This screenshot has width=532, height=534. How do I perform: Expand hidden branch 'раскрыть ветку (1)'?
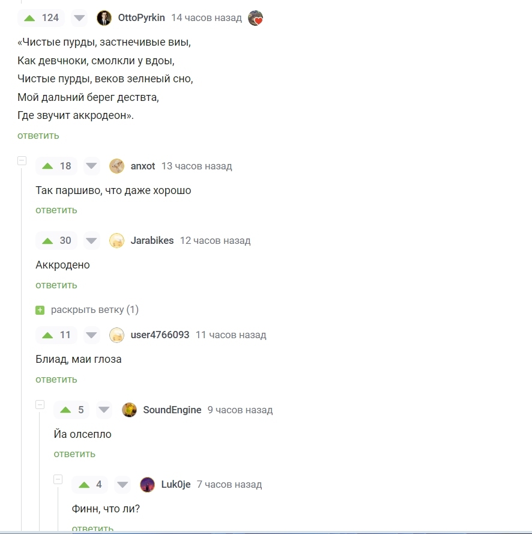point(87,310)
